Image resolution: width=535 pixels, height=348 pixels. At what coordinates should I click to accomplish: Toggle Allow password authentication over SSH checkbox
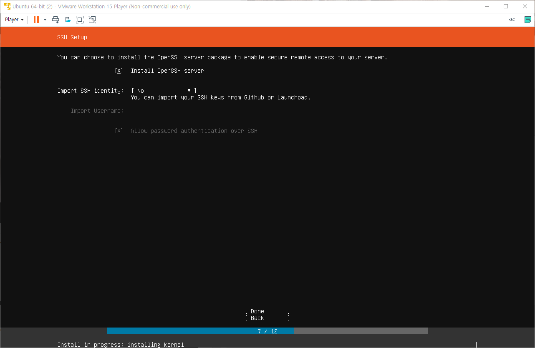119,131
